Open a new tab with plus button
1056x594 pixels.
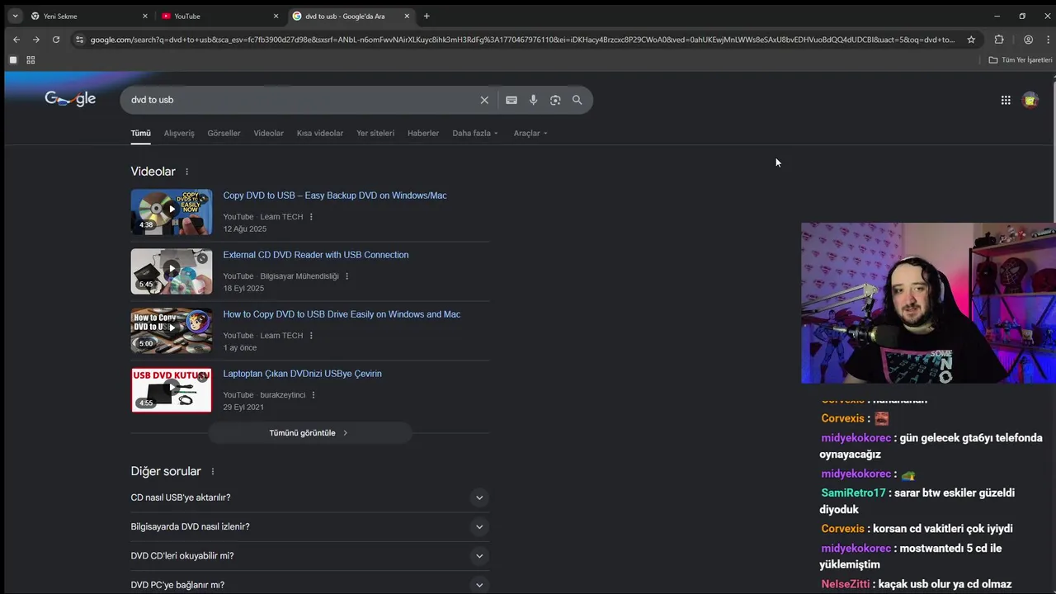(427, 16)
